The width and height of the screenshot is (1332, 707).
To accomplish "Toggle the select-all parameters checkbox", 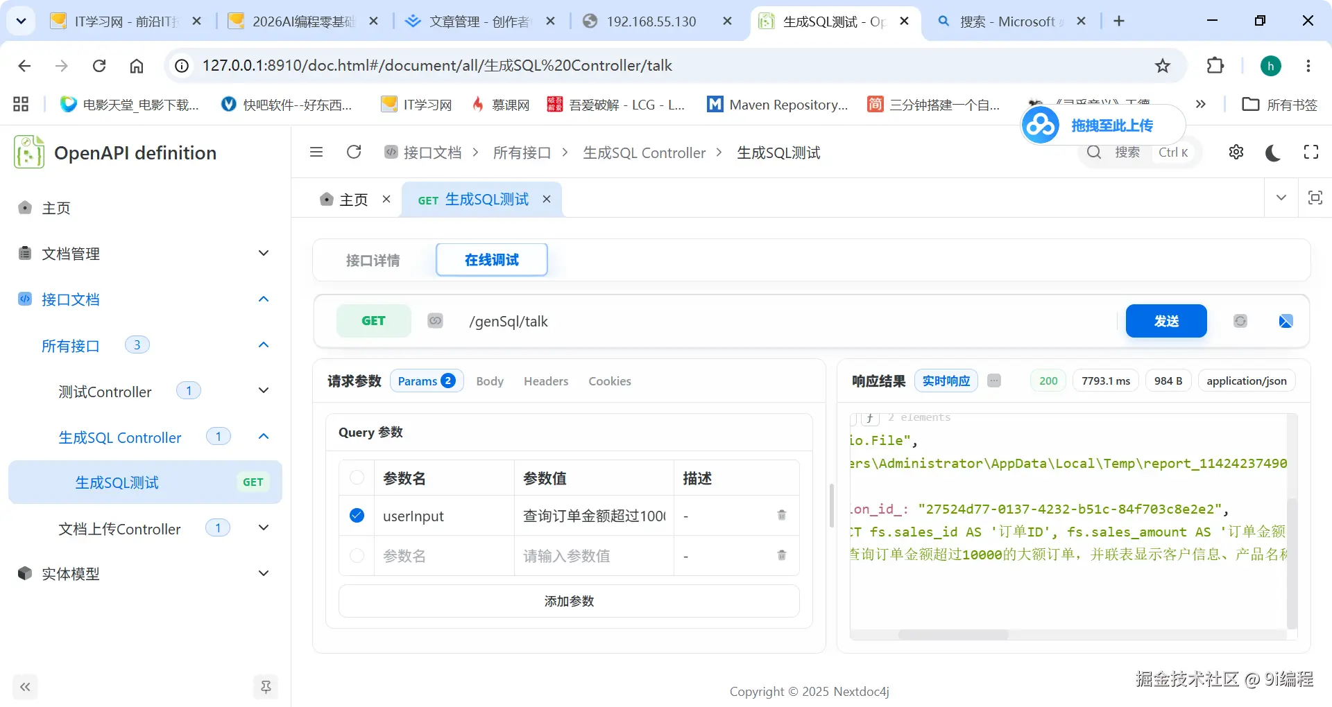I will (x=357, y=477).
